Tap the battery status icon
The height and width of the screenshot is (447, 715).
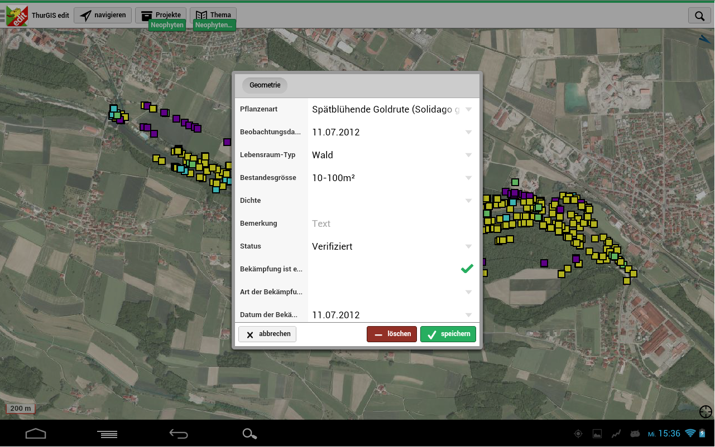(703, 433)
